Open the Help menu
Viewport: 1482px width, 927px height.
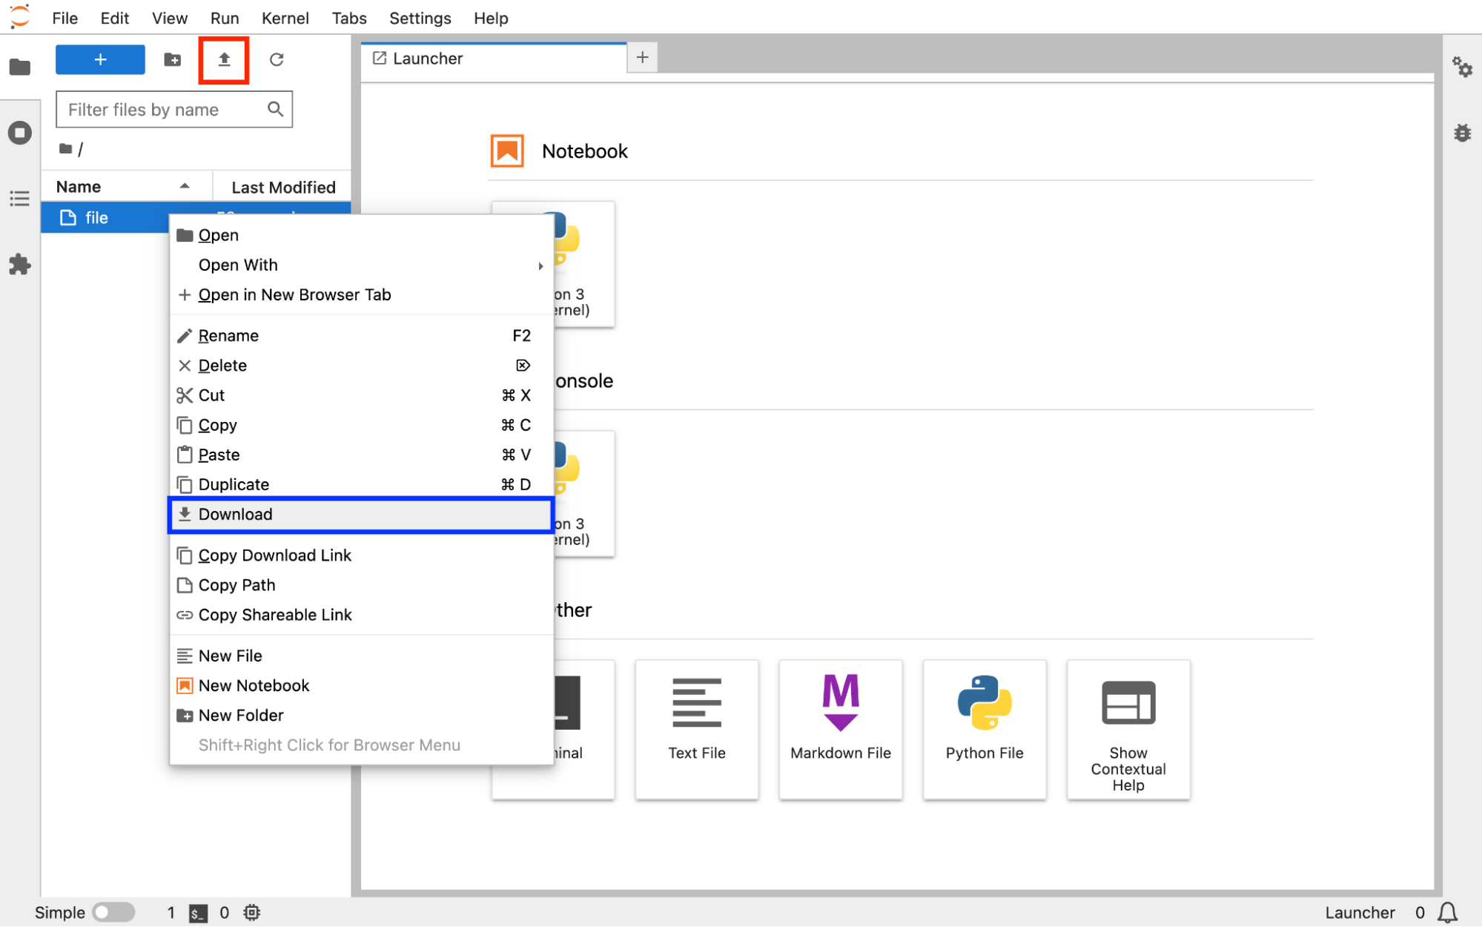coord(491,18)
